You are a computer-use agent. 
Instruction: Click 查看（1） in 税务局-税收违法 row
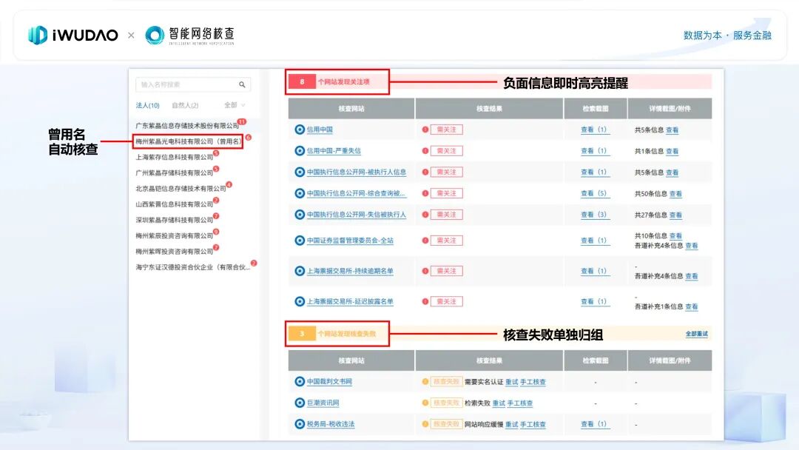[593, 424]
